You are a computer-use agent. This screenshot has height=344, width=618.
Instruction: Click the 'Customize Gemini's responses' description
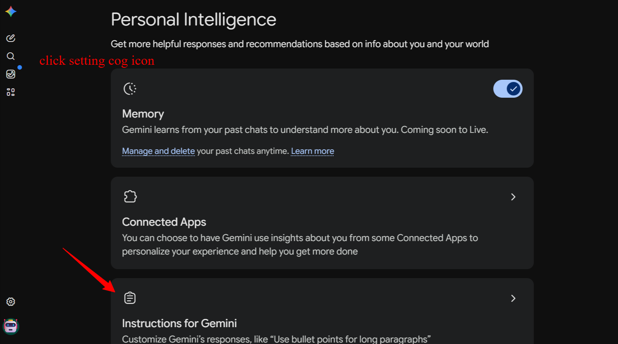click(x=276, y=339)
